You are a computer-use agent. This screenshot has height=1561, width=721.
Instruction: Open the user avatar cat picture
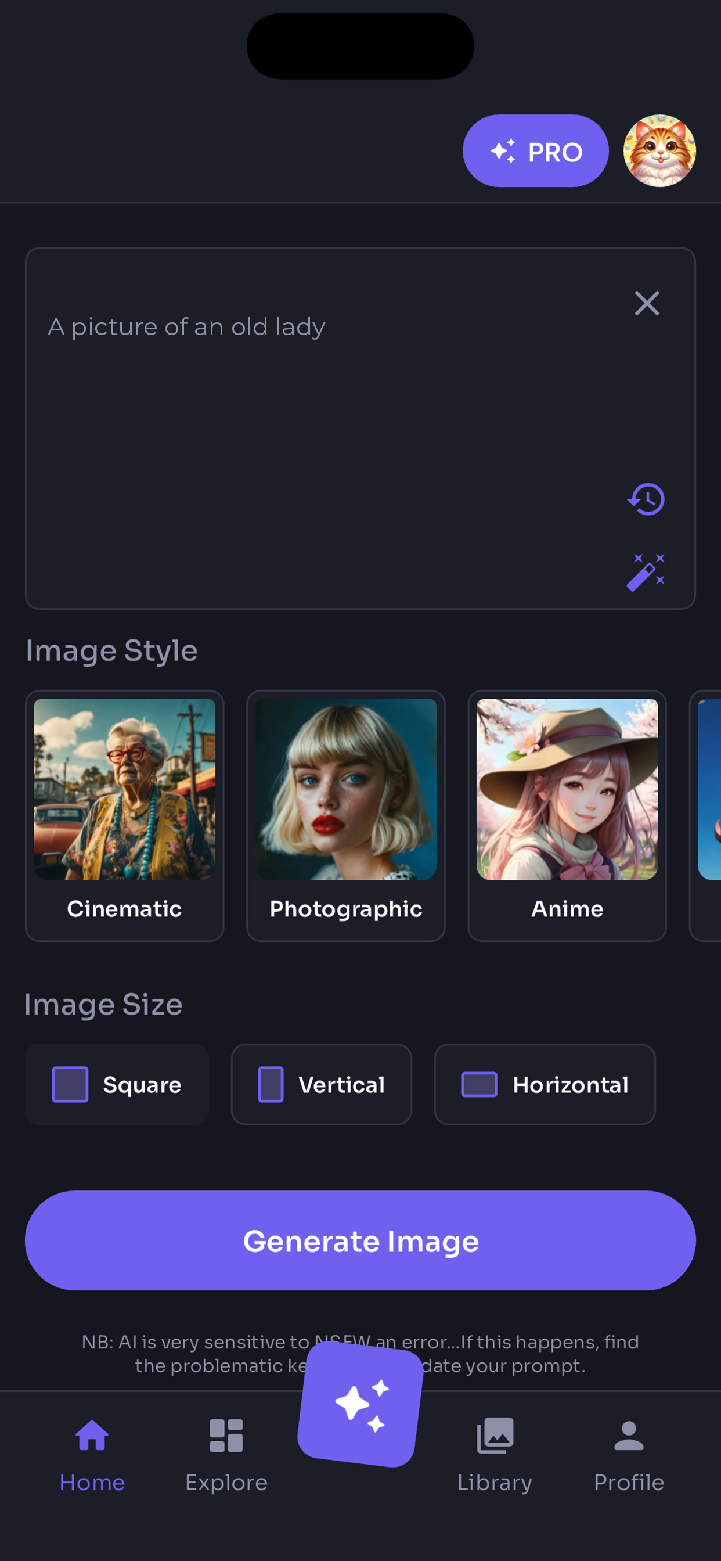point(659,151)
